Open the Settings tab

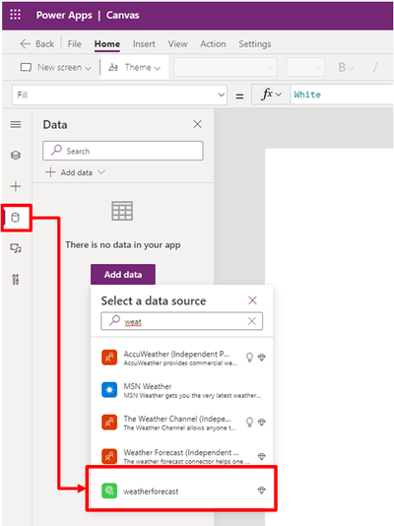coord(255,44)
